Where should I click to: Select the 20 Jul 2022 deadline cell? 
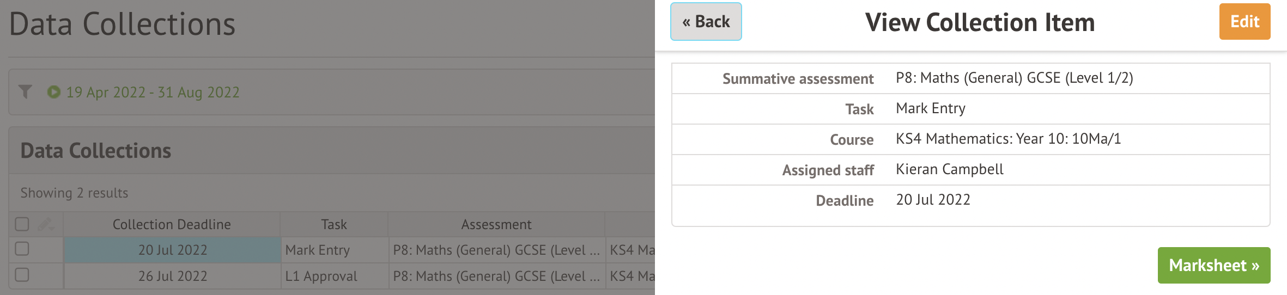pos(172,250)
